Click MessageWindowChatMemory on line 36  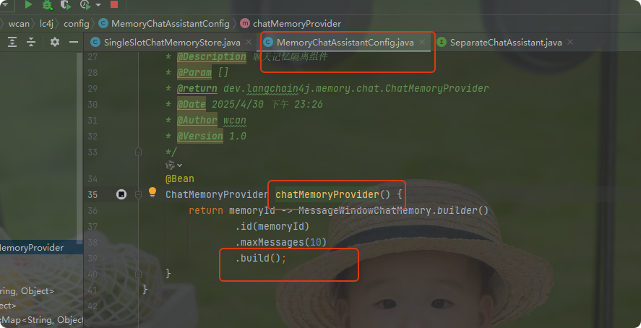pos(365,211)
